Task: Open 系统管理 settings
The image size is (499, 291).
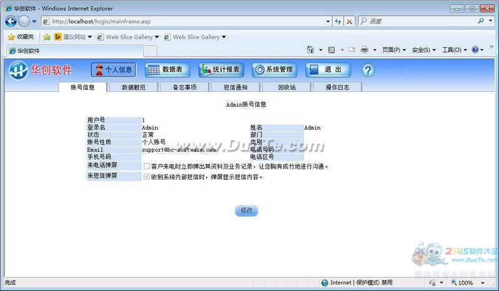Action: tap(273, 70)
